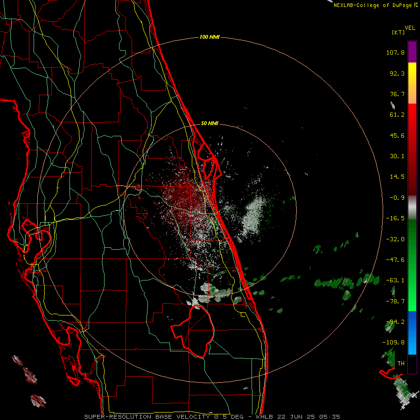Select the -16.5 value on velocity scale

tap(395, 218)
